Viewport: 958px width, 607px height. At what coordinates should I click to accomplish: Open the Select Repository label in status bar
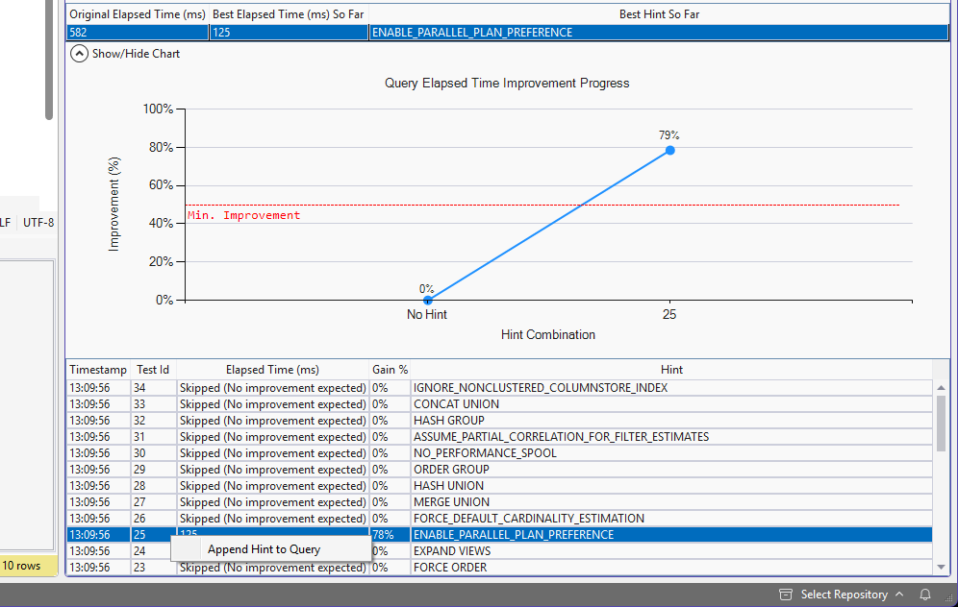click(844, 595)
